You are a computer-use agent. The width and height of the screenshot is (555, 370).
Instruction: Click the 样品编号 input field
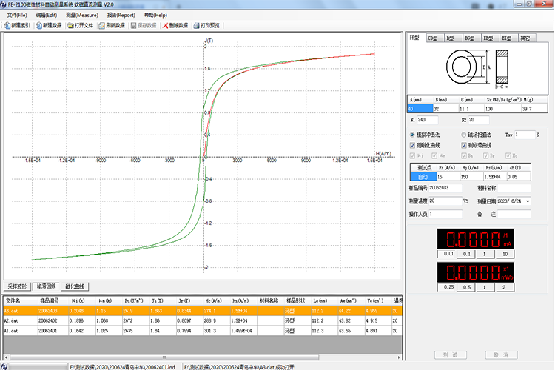[x=445, y=188]
